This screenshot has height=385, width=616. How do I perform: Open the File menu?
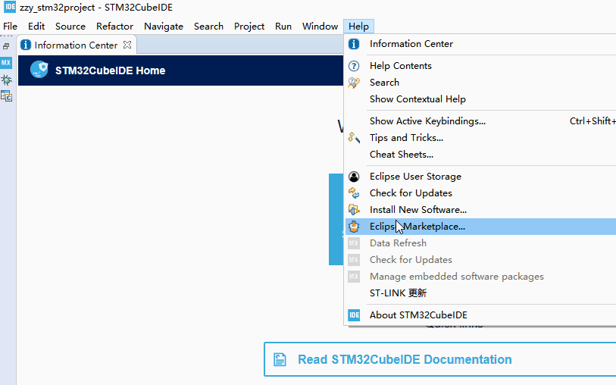[x=10, y=27]
